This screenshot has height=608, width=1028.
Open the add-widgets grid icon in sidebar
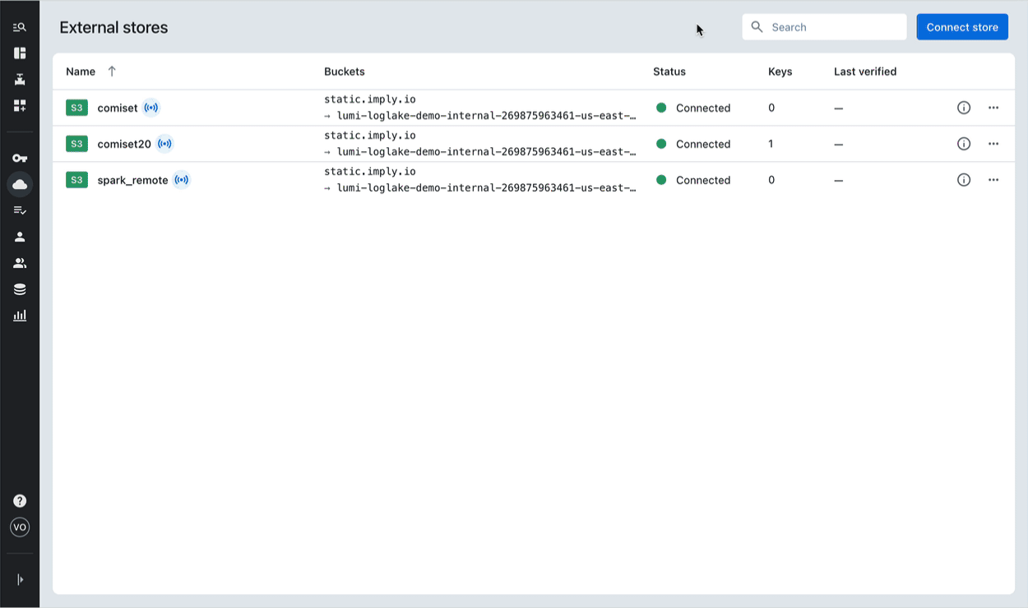coord(20,106)
